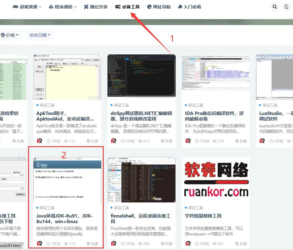Open the IDA Pro screenshot thumbnail
Image resolution: width=293 pixels, height=250 pixels.
pyautogui.click(x=216, y=72)
